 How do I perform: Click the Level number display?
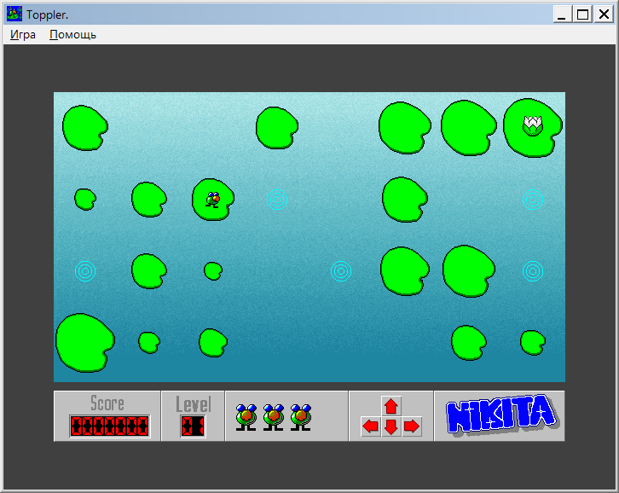(x=193, y=426)
